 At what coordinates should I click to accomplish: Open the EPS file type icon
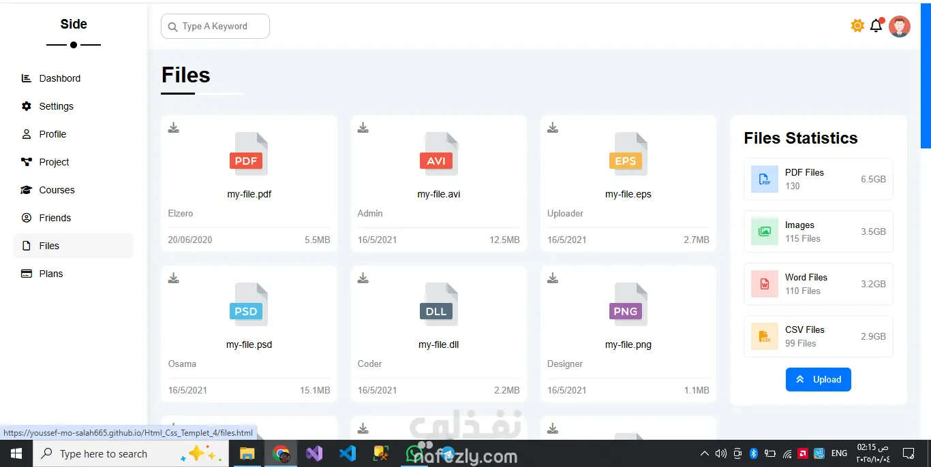tap(627, 154)
